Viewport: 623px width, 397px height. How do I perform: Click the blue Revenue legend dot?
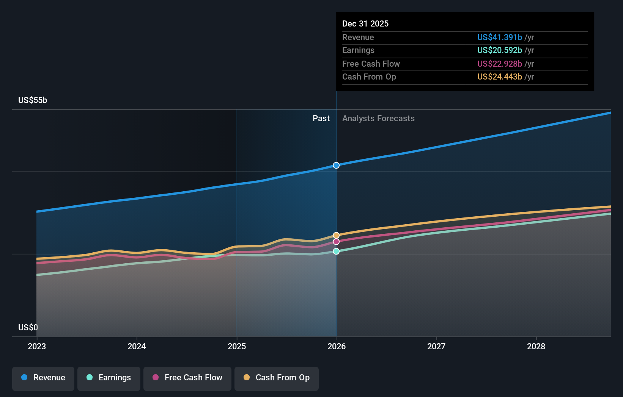click(24, 378)
